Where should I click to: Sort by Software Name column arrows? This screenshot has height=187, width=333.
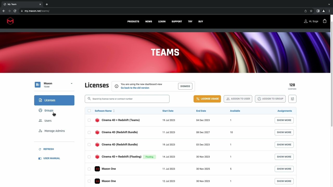point(114,111)
